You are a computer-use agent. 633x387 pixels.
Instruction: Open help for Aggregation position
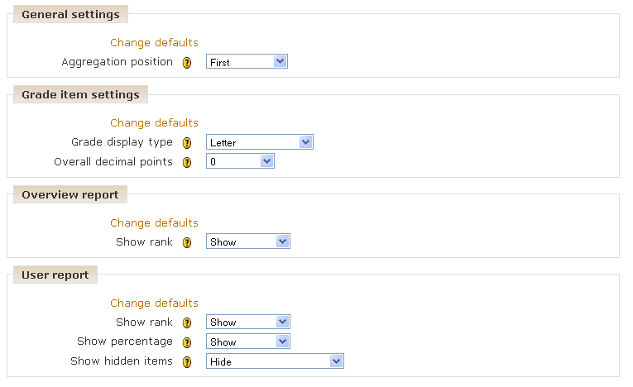(186, 63)
